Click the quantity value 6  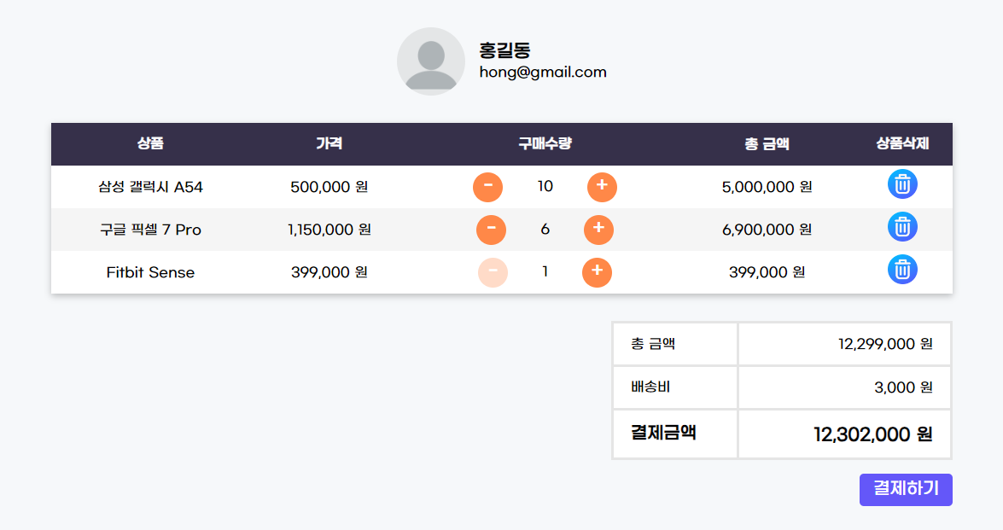pos(545,229)
